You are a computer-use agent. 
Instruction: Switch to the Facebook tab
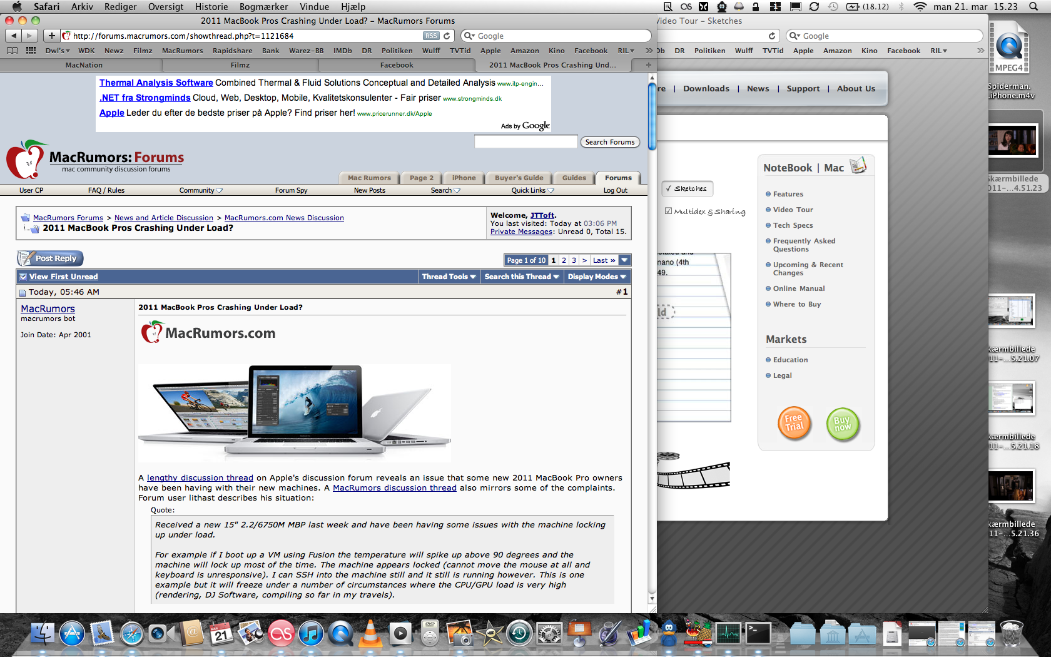[x=397, y=65]
